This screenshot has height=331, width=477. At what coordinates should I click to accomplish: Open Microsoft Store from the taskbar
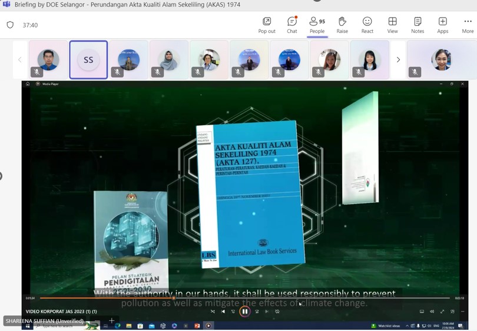140,326
